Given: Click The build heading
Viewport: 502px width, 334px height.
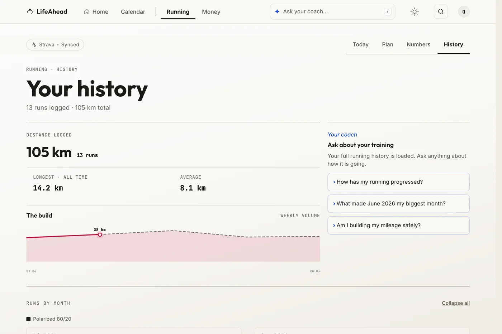Looking at the screenshot, I should [x=39, y=216].
